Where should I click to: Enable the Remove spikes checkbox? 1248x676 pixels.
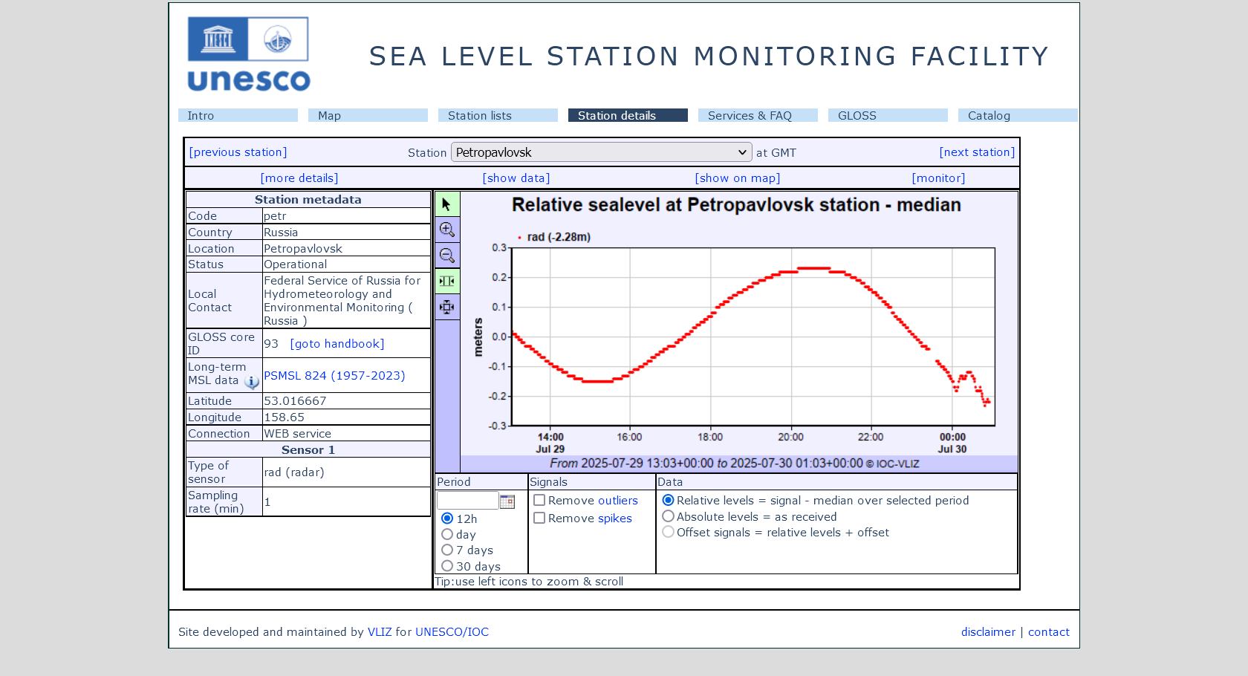pyautogui.click(x=539, y=519)
